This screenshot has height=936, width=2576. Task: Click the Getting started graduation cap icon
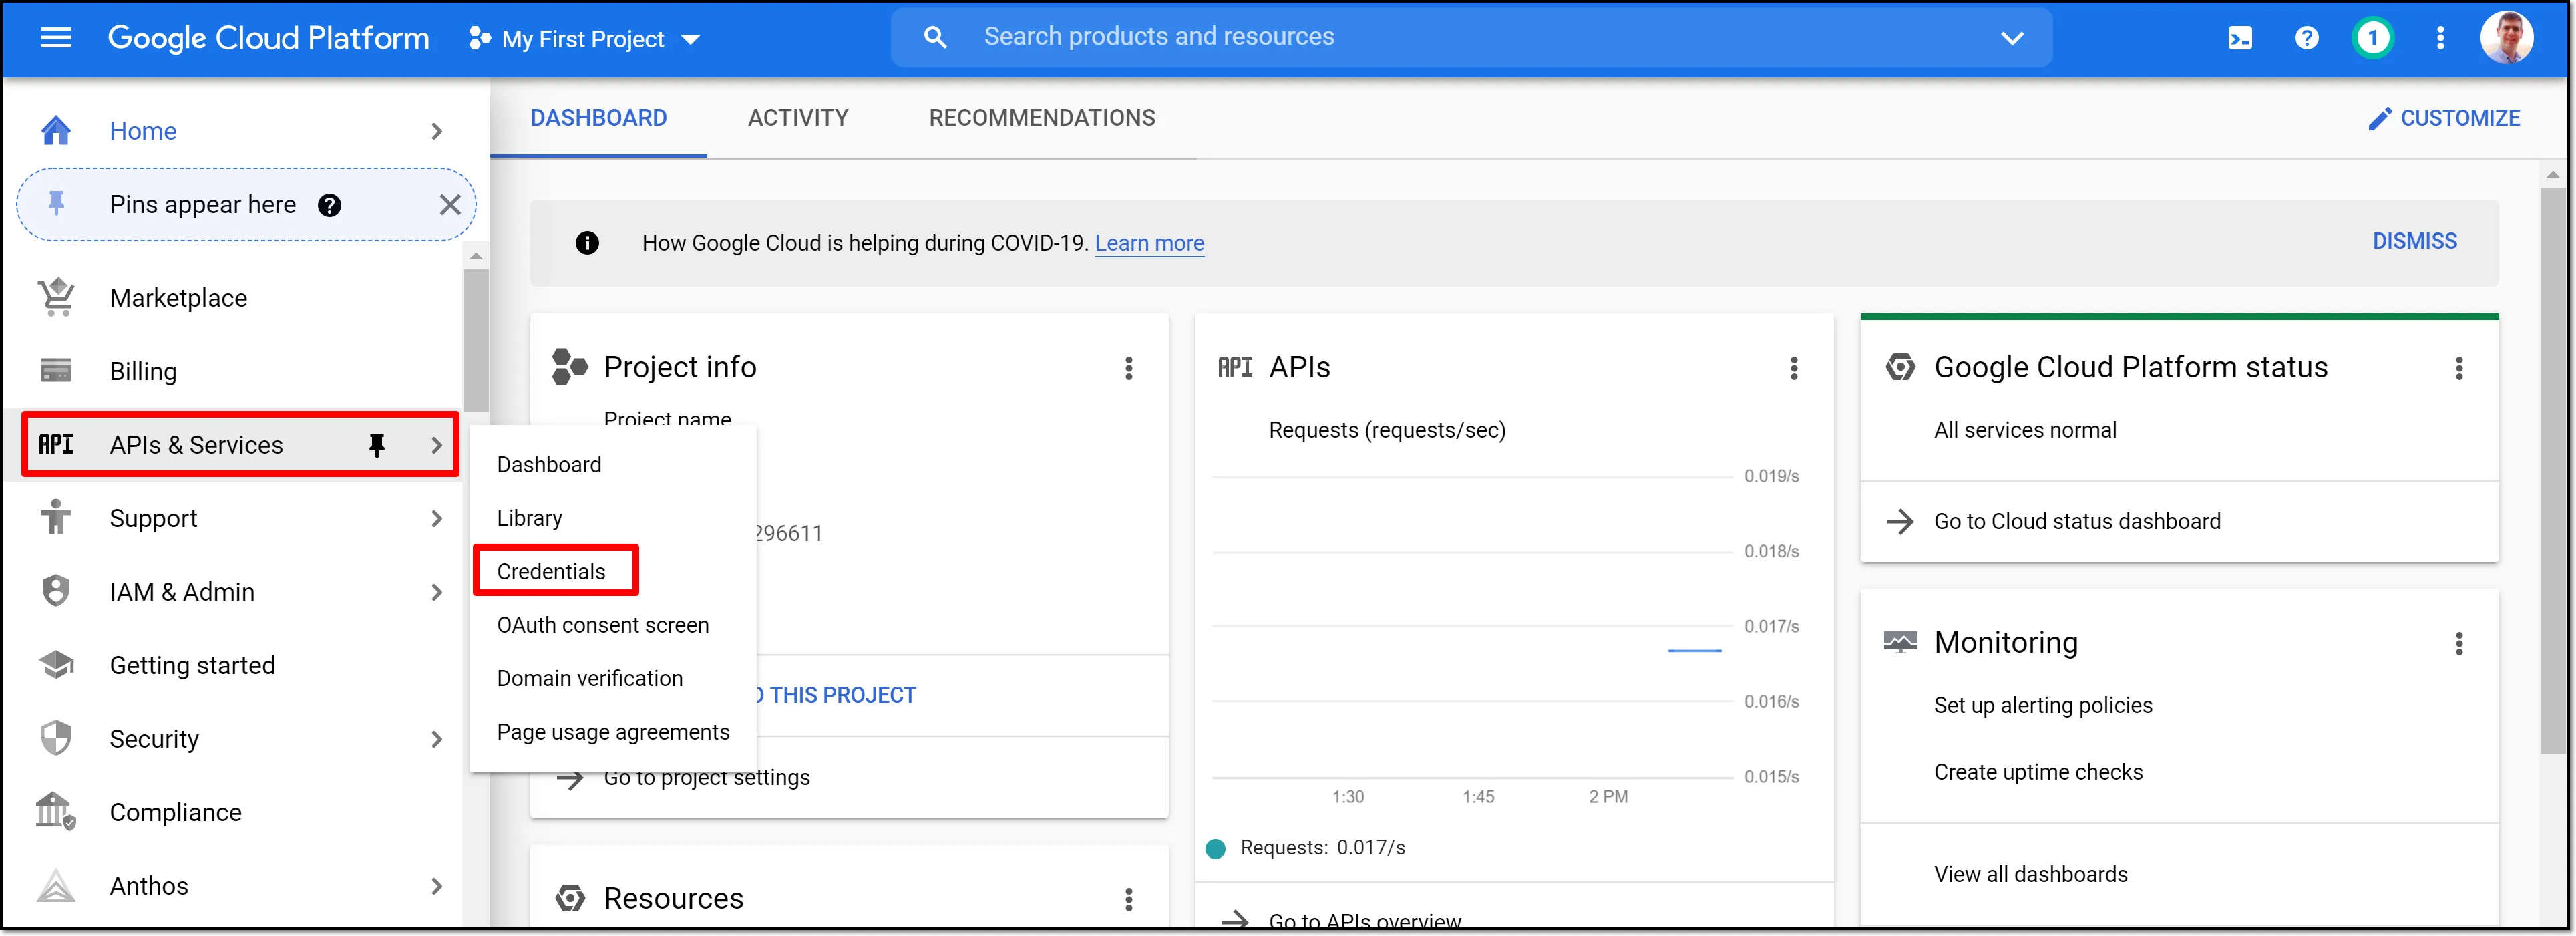56,665
